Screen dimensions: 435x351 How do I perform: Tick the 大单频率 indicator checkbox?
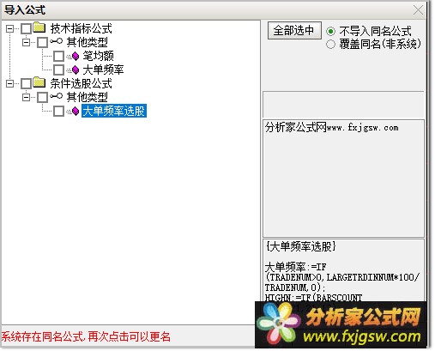click(x=59, y=70)
